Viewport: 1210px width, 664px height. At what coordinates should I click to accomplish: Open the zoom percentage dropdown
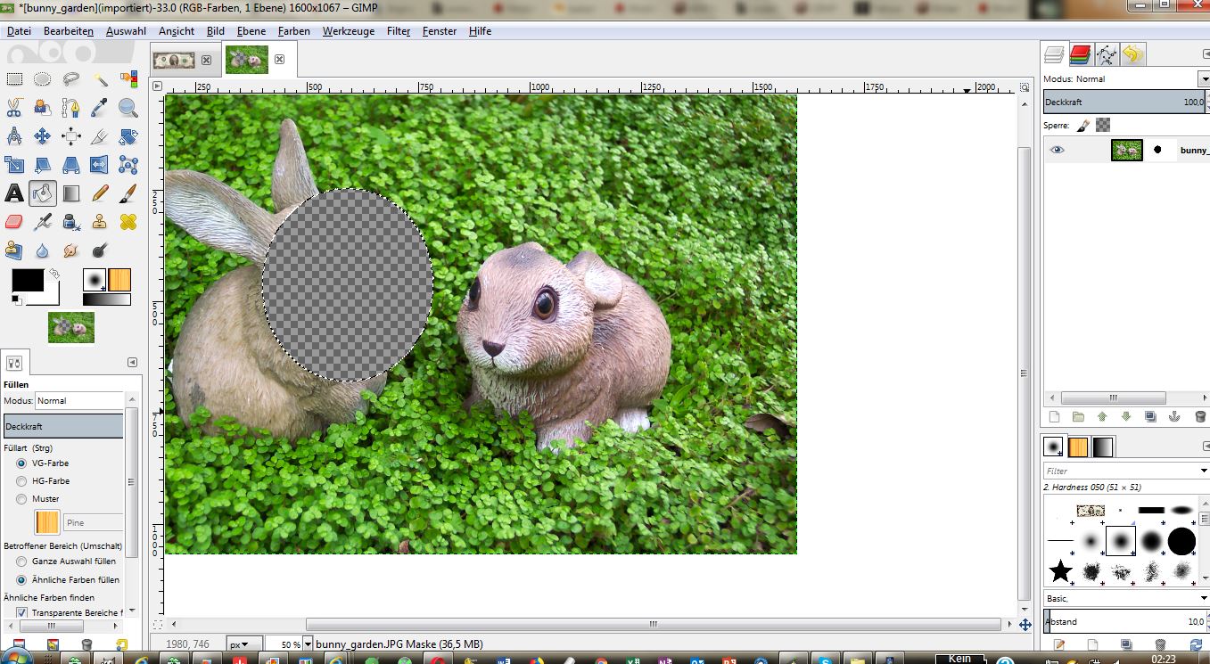coord(309,644)
